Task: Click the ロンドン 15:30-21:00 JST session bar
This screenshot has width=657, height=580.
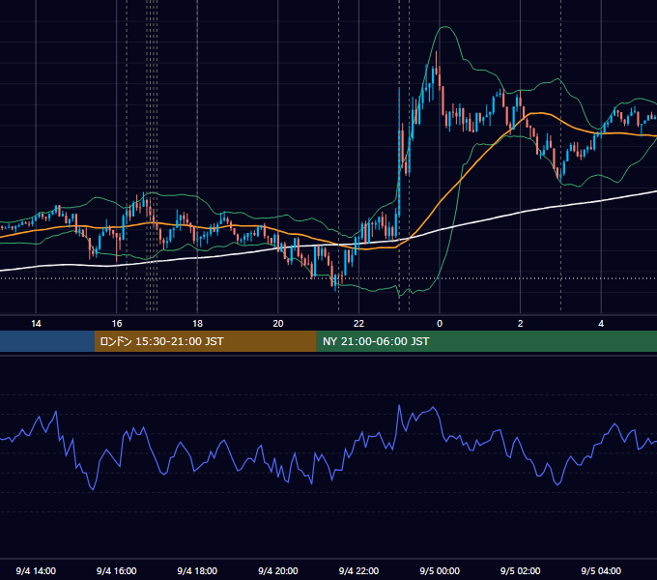Action: (205, 341)
